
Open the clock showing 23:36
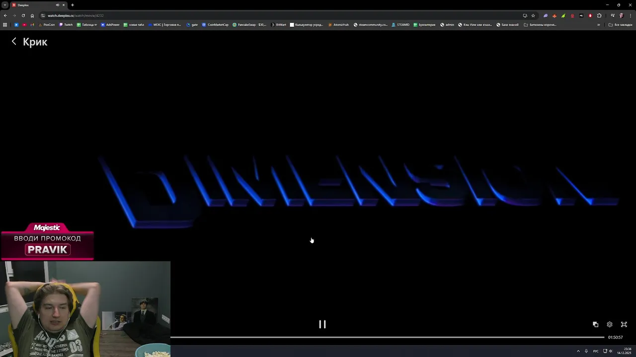[x=624, y=351]
